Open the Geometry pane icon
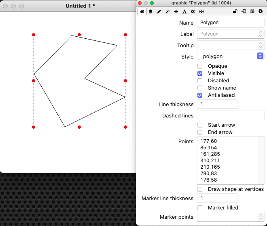Viewport: 267px width, 226px height. coord(201,12)
